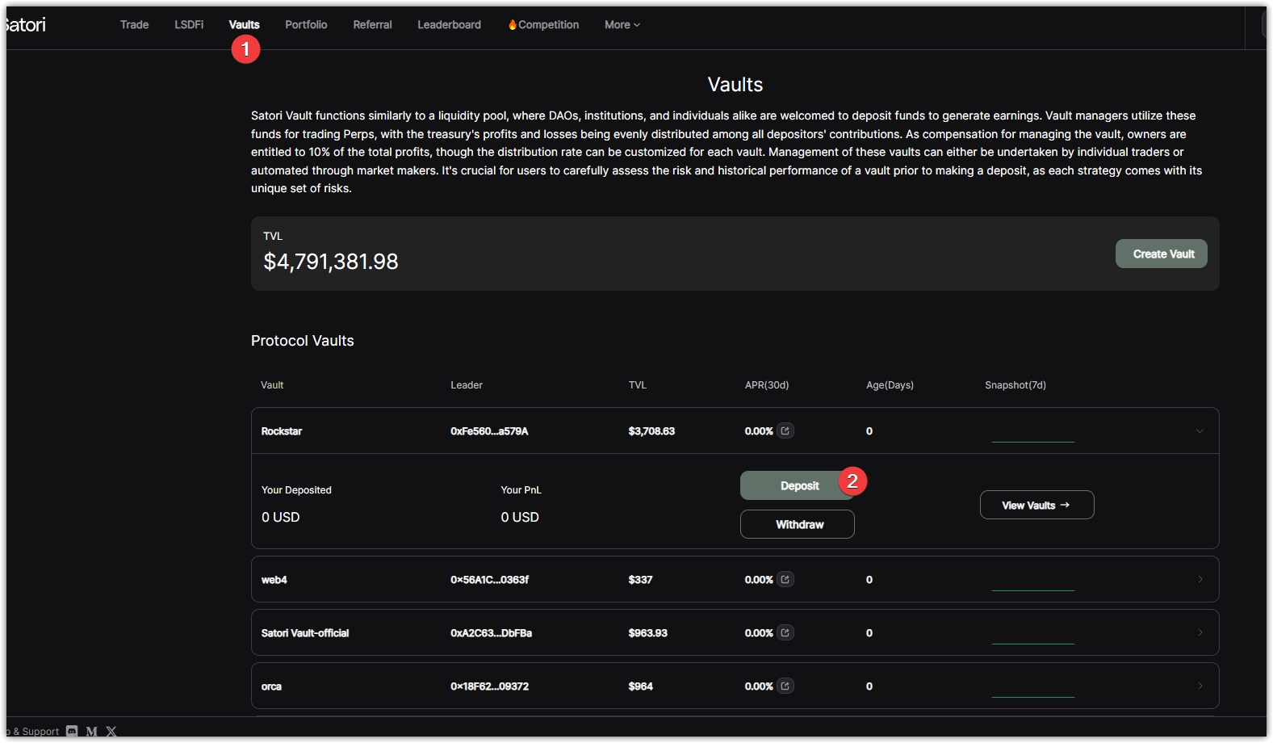Click the share icon beside web4's APR
The image size is (1273, 743).
[785, 579]
